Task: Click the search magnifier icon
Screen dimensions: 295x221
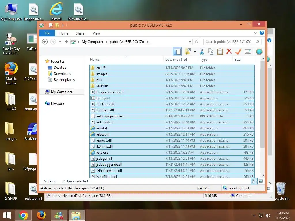Action: coord(257,42)
